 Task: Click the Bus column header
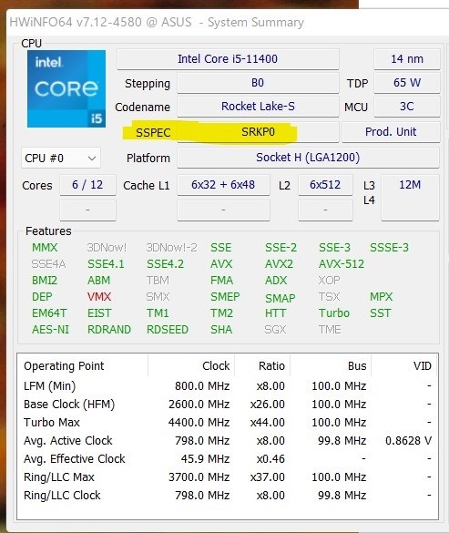tap(331, 366)
